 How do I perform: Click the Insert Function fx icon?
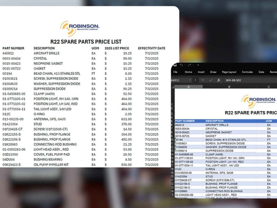click(x=219, y=80)
